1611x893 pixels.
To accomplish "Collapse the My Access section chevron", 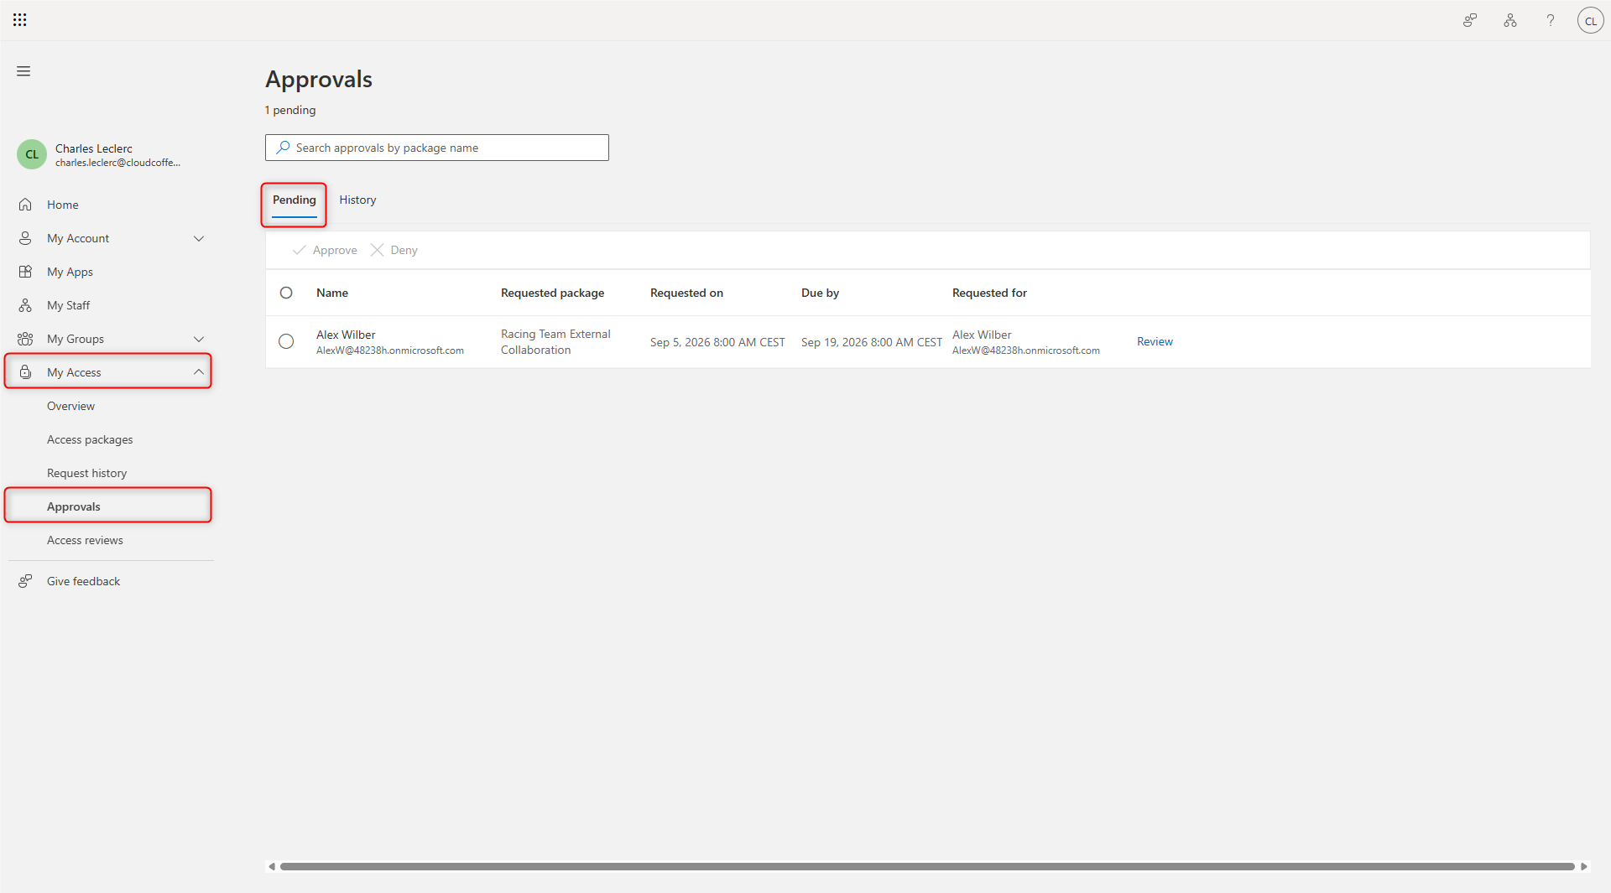I will pyautogui.click(x=199, y=372).
